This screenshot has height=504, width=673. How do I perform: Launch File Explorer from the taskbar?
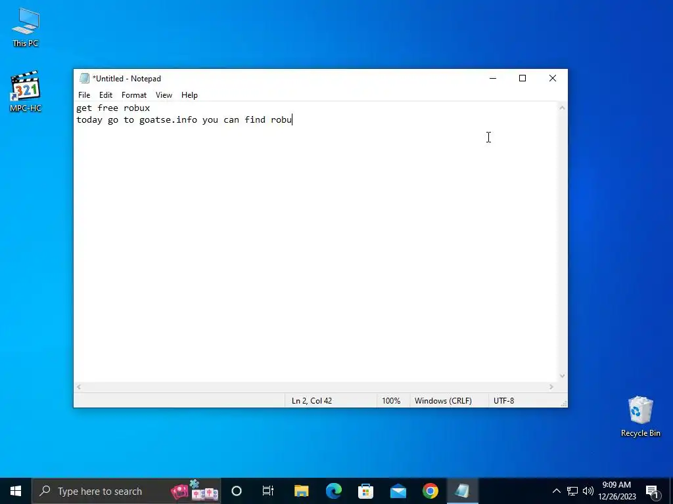click(x=301, y=491)
